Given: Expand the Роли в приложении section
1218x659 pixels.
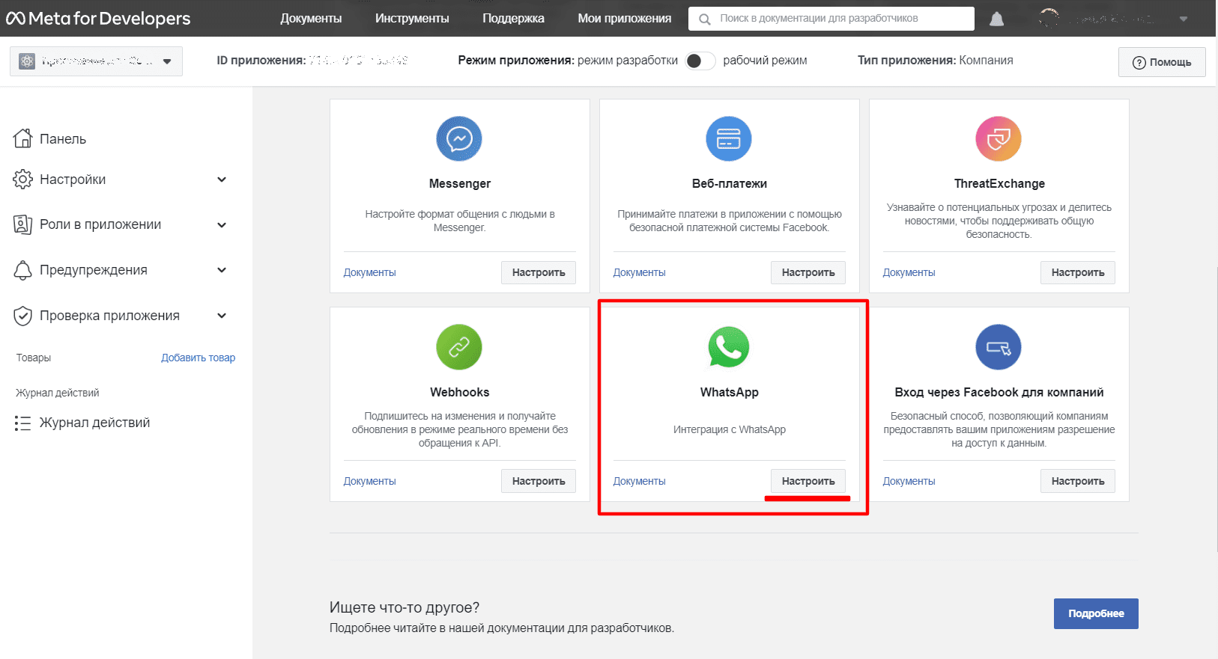Looking at the screenshot, I should pyautogui.click(x=222, y=224).
